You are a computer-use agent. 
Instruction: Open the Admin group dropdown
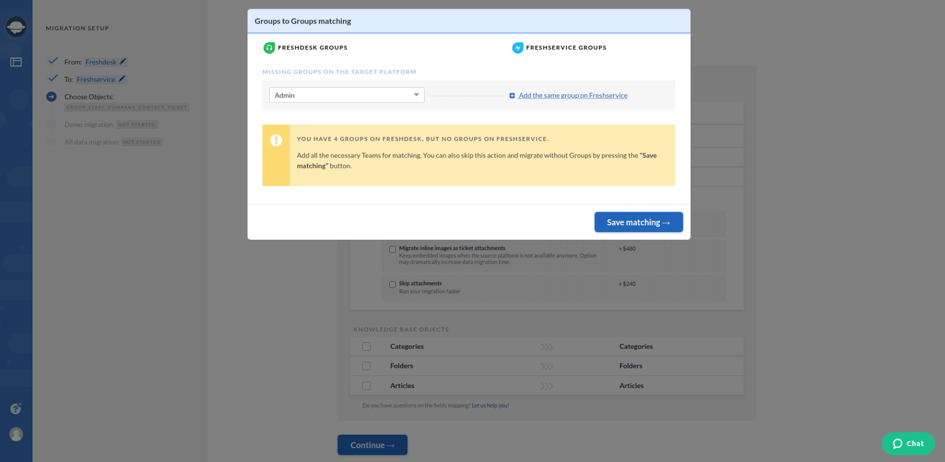click(347, 95)
